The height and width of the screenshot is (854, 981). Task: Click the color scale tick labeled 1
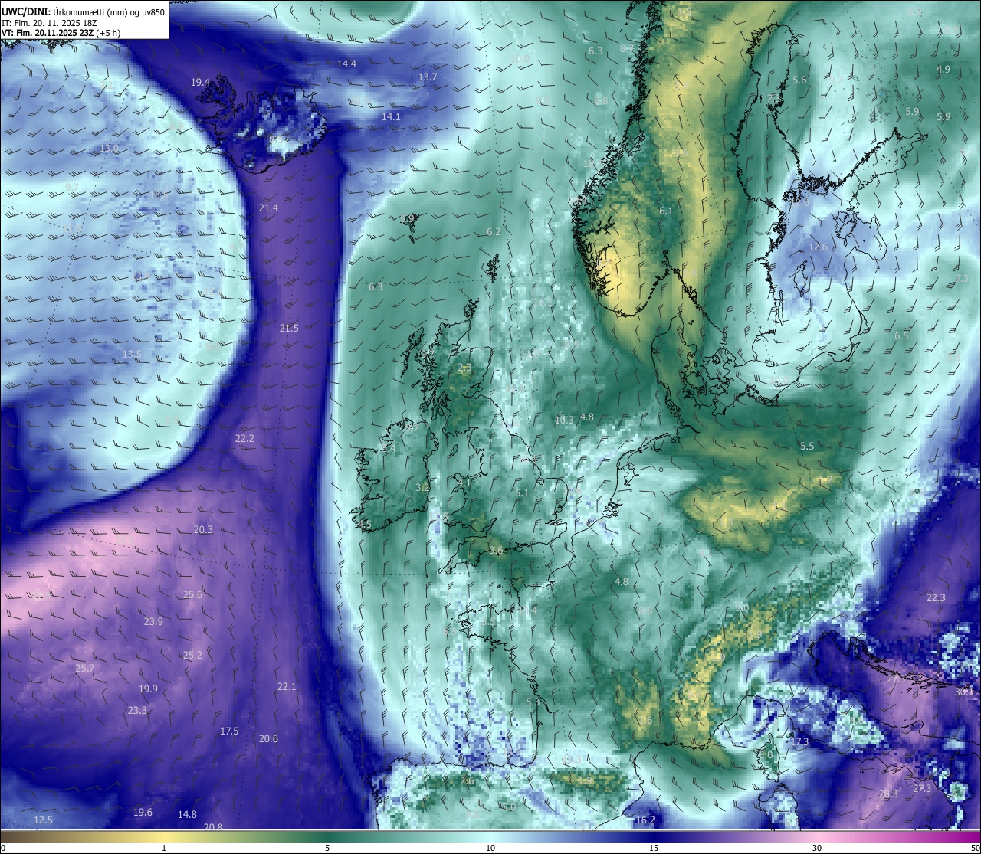[164, 848]
